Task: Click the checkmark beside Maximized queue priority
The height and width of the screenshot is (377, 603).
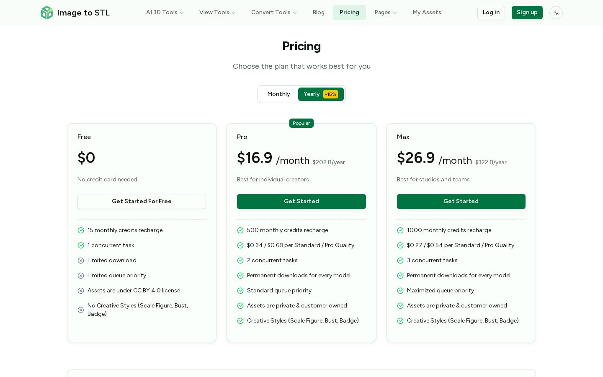Action: click(x=400, y=291)
